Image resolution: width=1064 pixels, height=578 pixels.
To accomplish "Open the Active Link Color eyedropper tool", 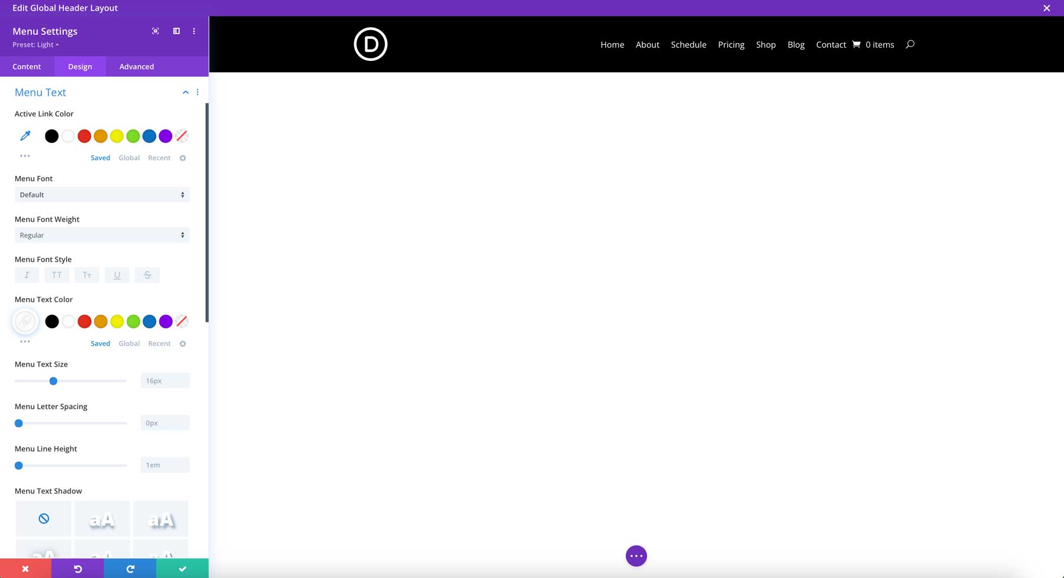I will (25, 135).
